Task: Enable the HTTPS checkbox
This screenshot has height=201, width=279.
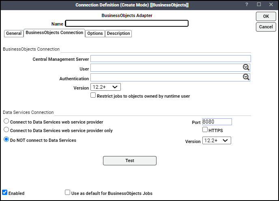Action: [x=205, y=130]
